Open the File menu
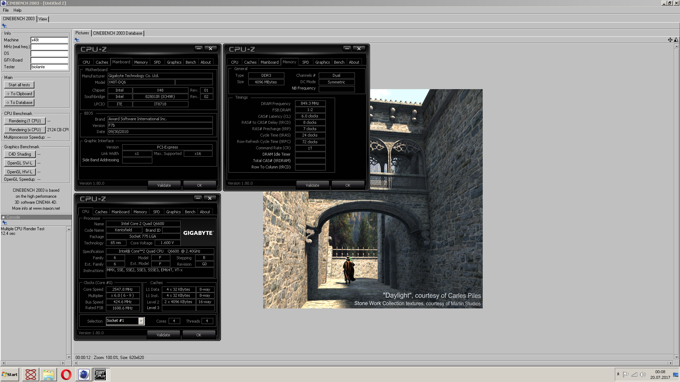Image resolution: width=680 pixels, height=382 pixels. click(x=6, y=10)
